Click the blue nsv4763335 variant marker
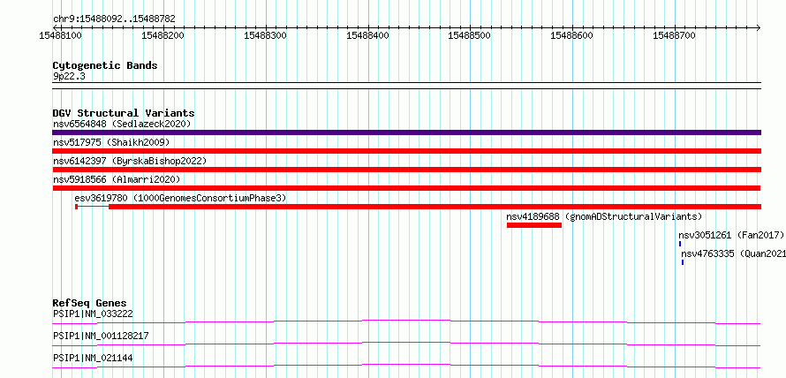The height and width of the screenshot is (378, 786). click(683, 262)
